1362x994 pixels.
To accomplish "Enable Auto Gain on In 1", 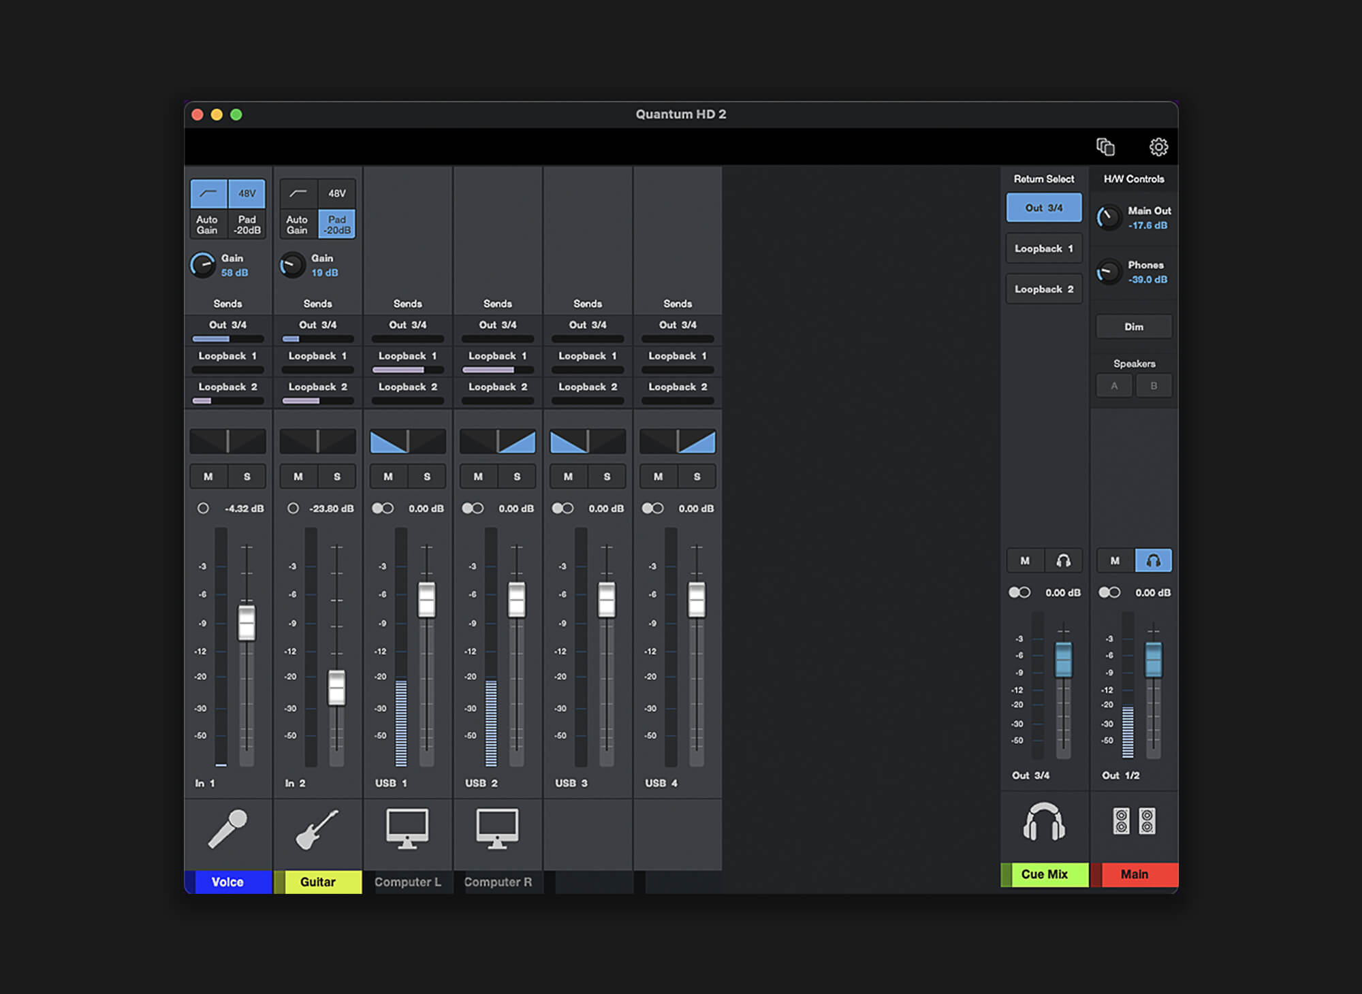I will coord(207,225).
